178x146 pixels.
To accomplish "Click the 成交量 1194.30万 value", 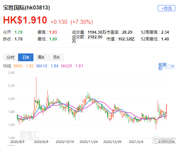I will point(97,32).
